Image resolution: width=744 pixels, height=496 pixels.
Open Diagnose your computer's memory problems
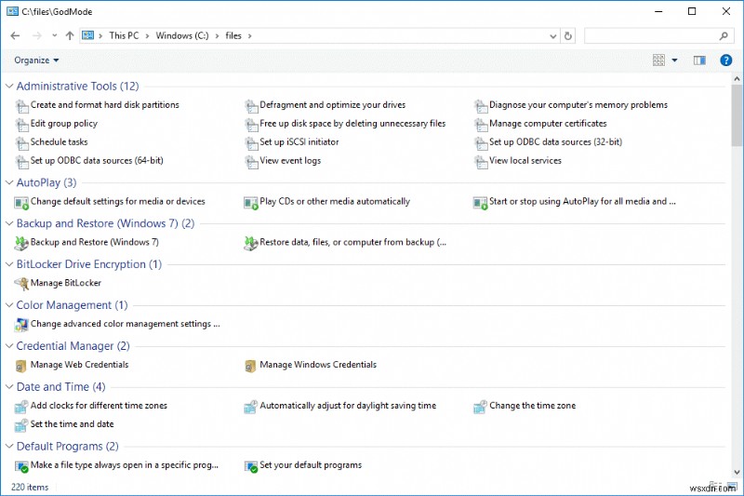[x=578, y=105]
